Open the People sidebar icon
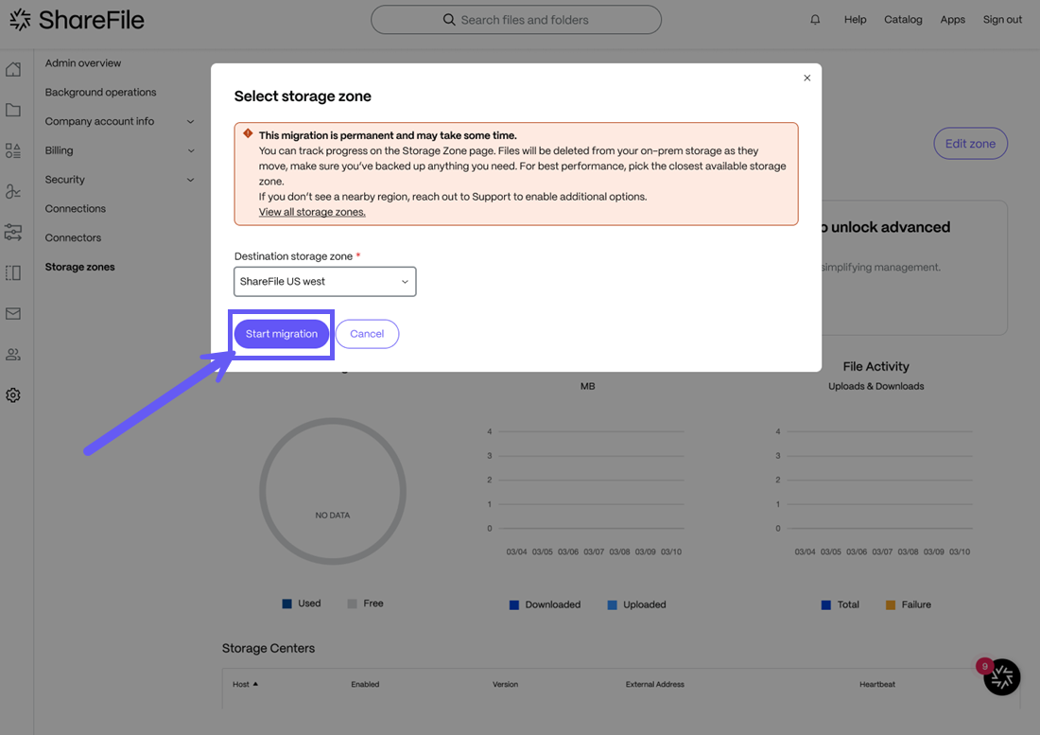The width and height of the screenshot is (1040, 735). point(13,354)
